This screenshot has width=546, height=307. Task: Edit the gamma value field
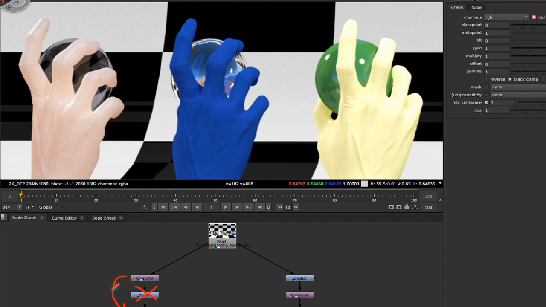pos(497,72)
